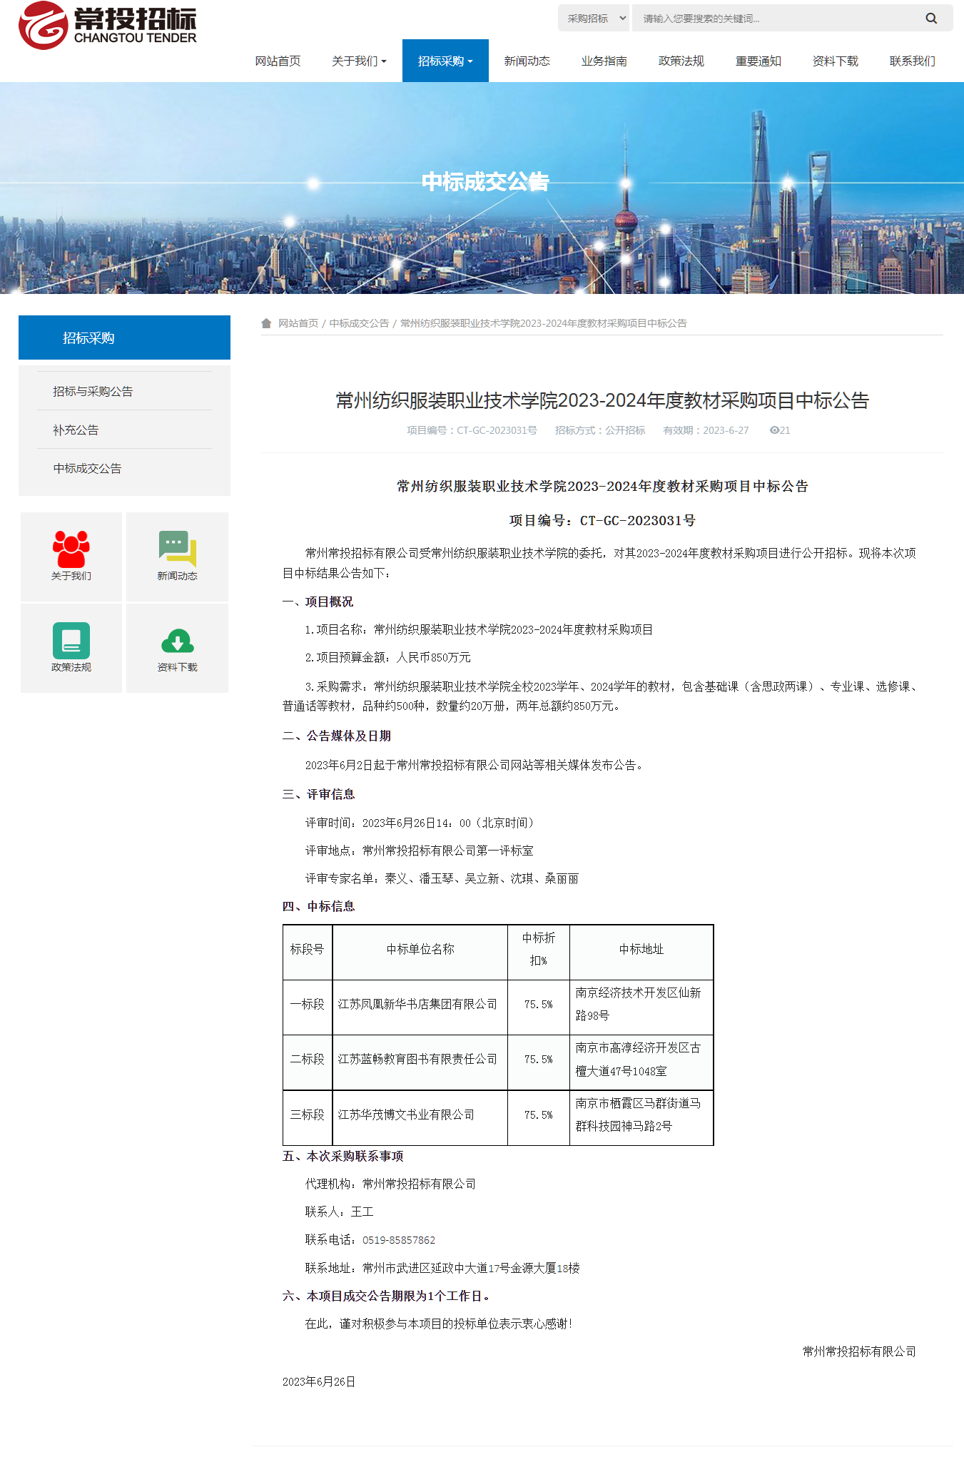Image resolution: width=964 pixels, height=1457 pixels.
Task: Open the 采购招标 search category dropdown
Action: point(594,19)
